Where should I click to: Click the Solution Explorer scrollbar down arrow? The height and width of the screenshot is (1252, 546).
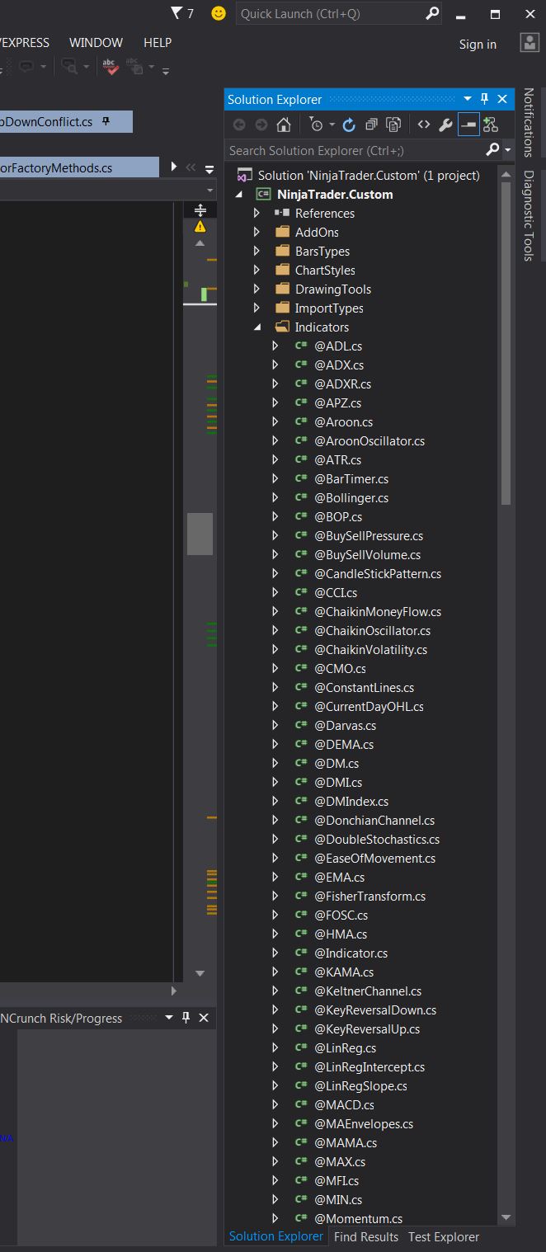[x=506, y=1217]
